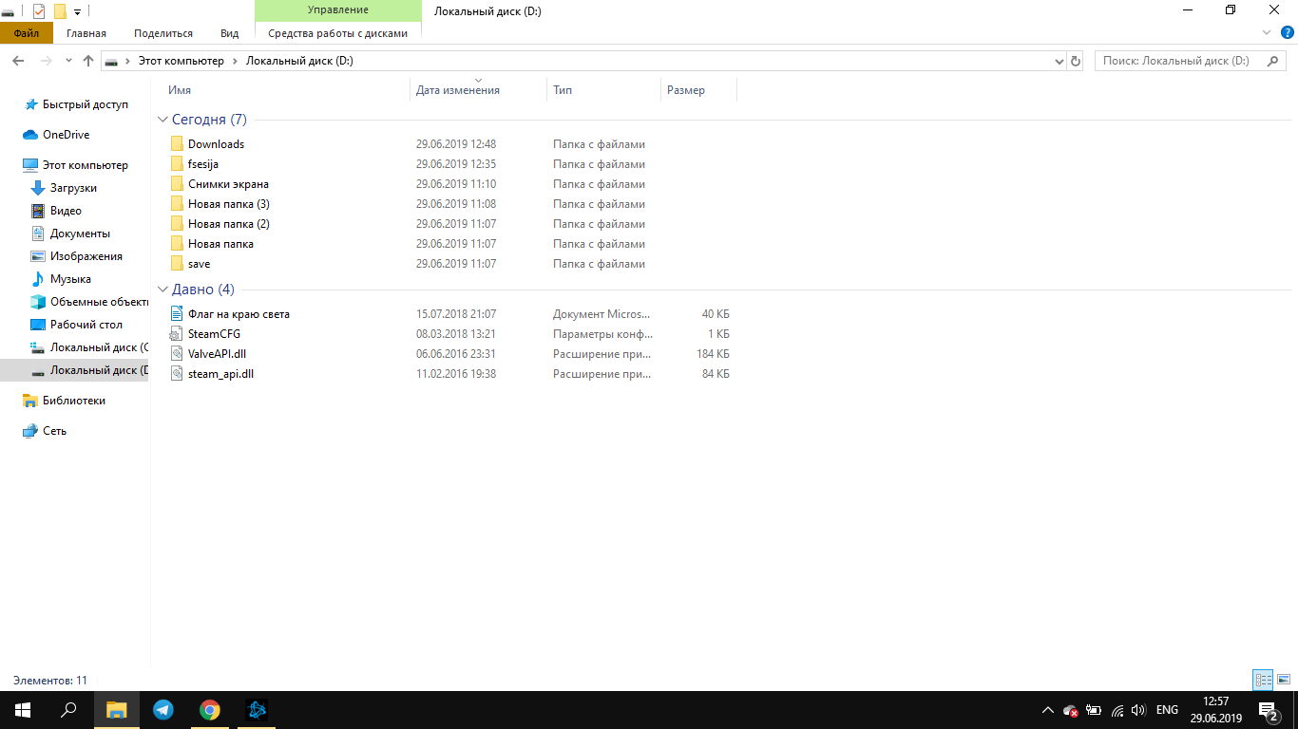Click the volume speaker tray icon

tap(1138, 710)
